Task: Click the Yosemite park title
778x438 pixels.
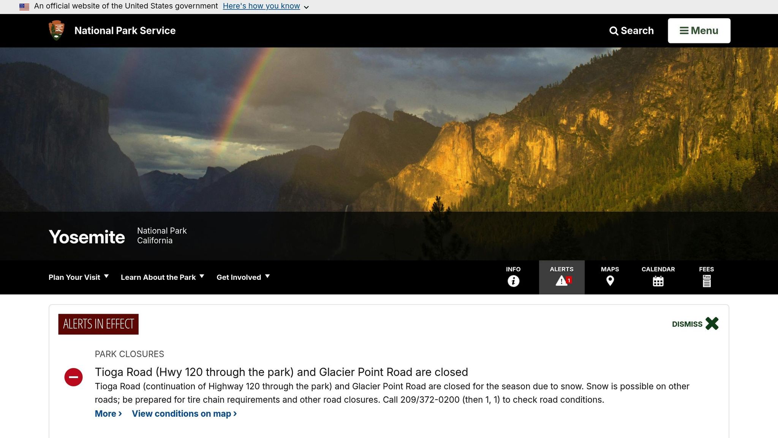Action: click(x=87, y=237)
